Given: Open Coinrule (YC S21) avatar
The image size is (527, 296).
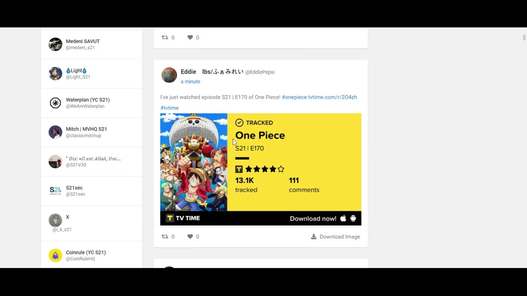Looking at the screenshot, I should coord(55,255).
